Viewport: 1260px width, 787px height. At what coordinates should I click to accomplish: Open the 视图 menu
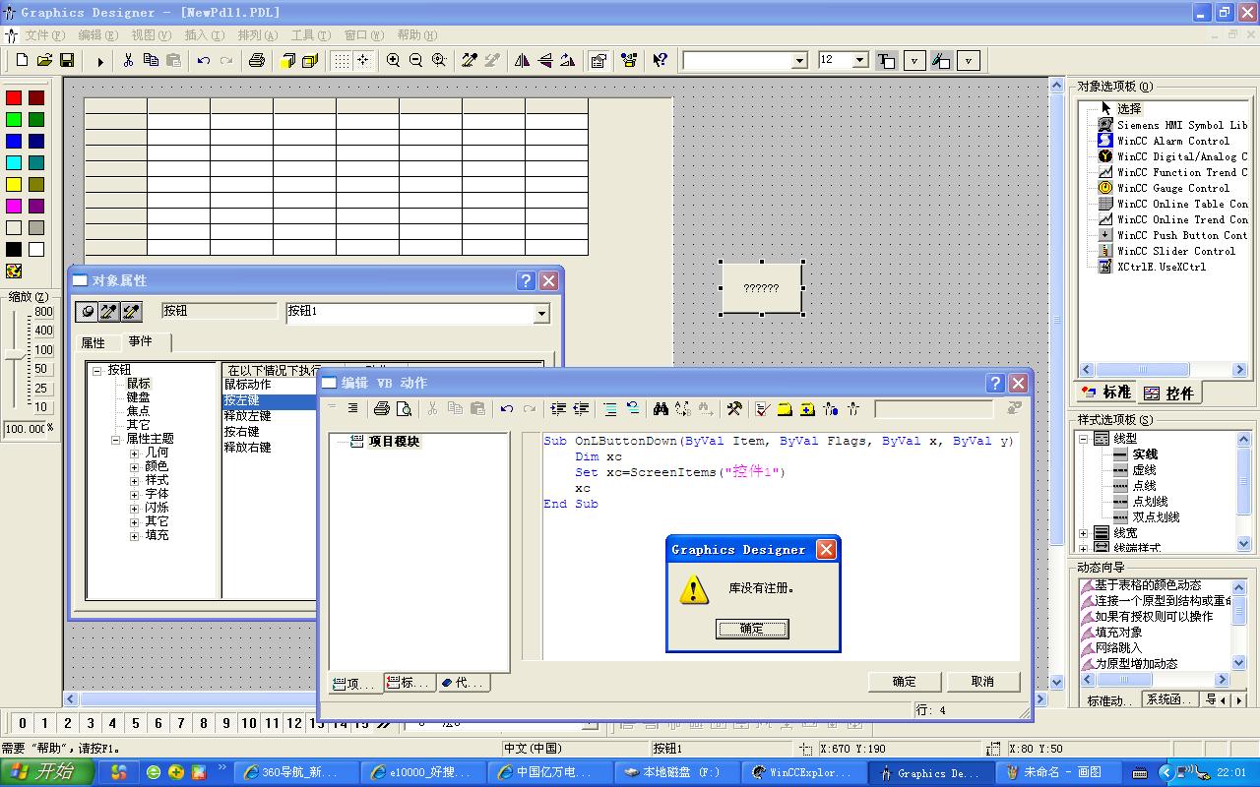tap(151, 35)
